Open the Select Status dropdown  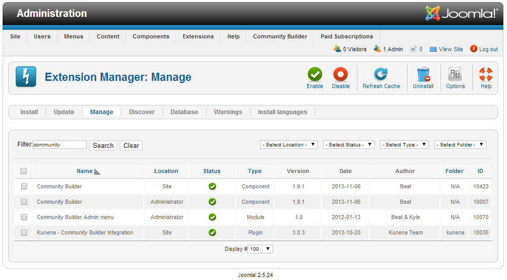click(x=349, y=144)
